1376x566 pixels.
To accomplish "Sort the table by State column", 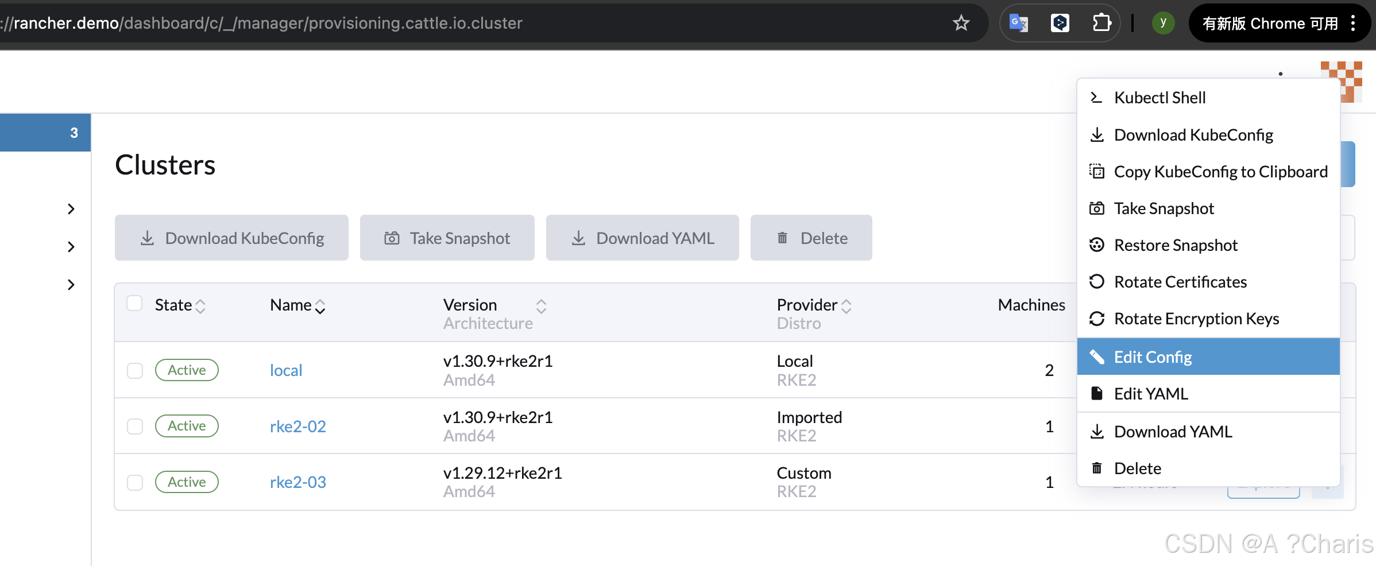I will [180, 305].
